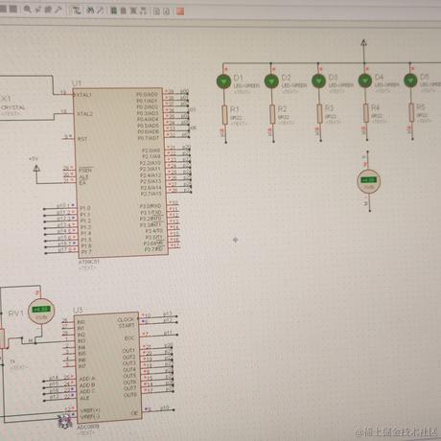Select the voltmeter next to RV1
441x441 pixels.
click(41, 311)
